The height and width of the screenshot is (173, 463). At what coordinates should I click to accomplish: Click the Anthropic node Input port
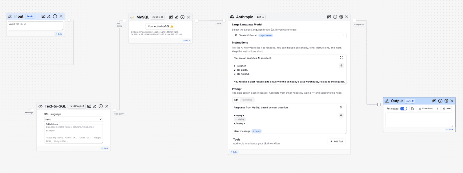[224, 20]
